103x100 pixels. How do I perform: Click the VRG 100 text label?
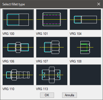click(x=8, y=34)
